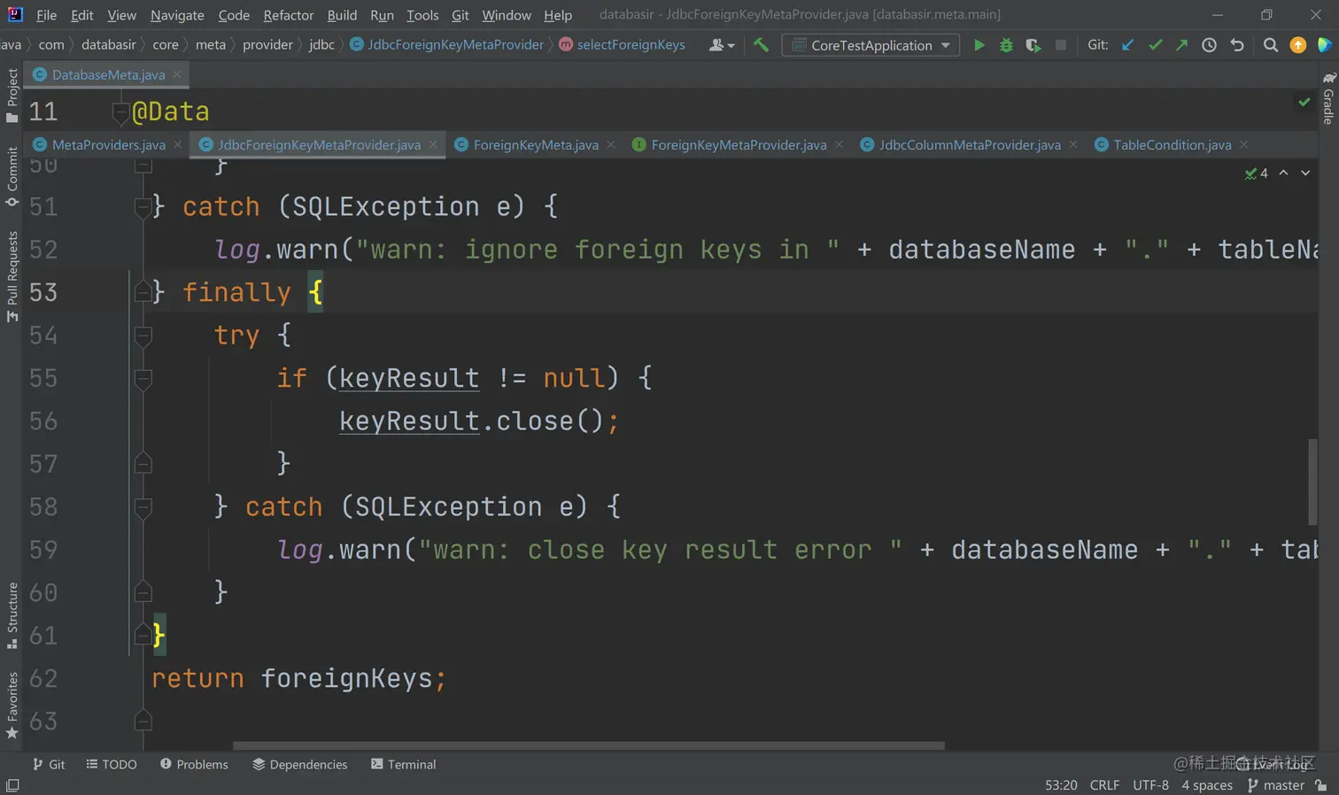Collapse the catch block on line 51
Viewport: 1339px width, 795px height.
[x=143, y=207]
